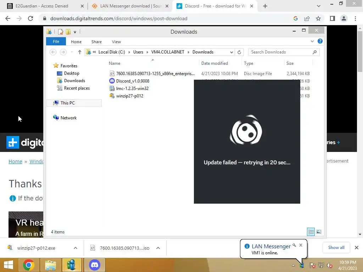Close the LAN Messenger notification balloon
The image size is (363, 272).
(301, 245)
